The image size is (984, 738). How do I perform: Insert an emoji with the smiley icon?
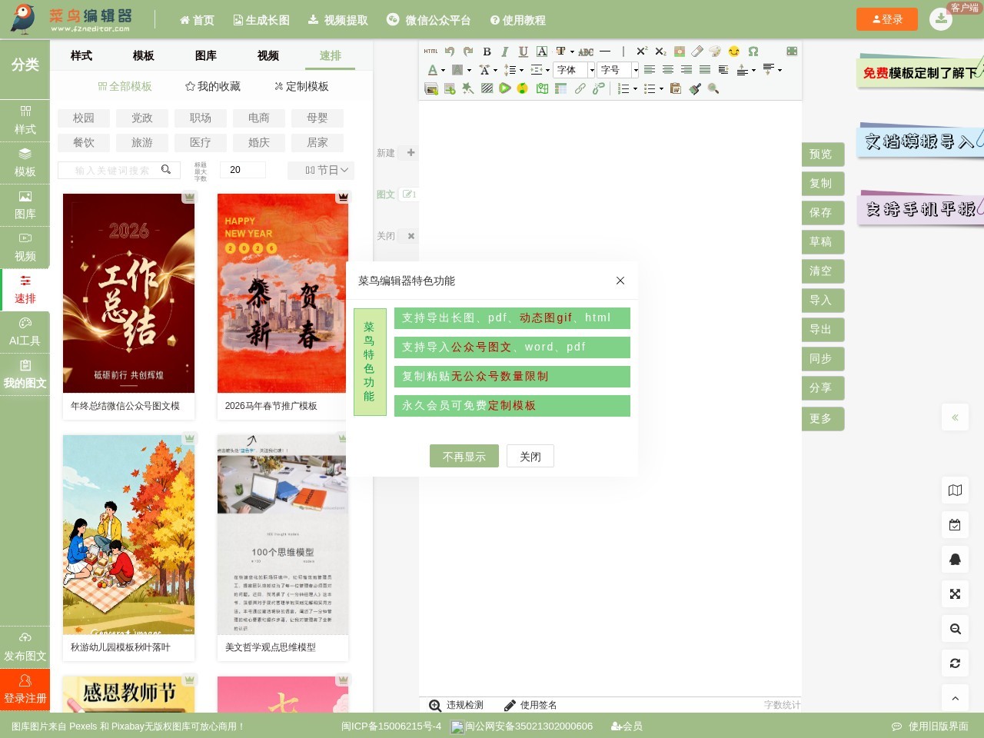click(734, 52)
